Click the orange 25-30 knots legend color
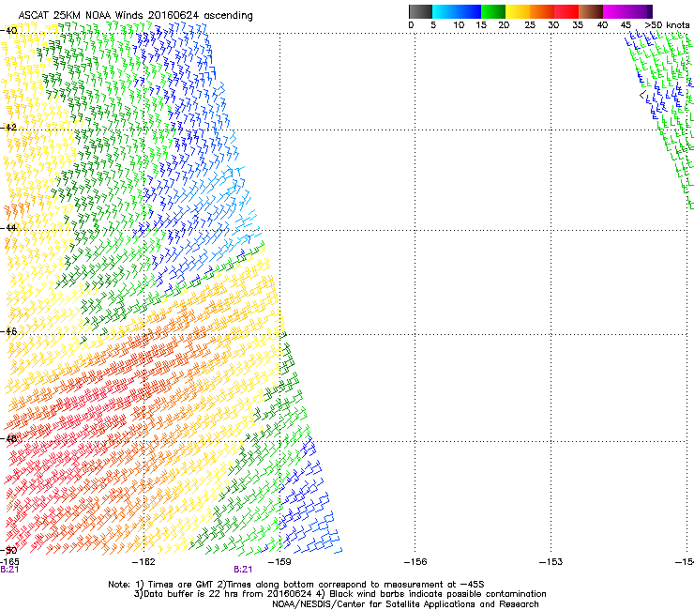The width and height of the screenshot is (694, 610). pyautogui.click(x=542, y=11)
